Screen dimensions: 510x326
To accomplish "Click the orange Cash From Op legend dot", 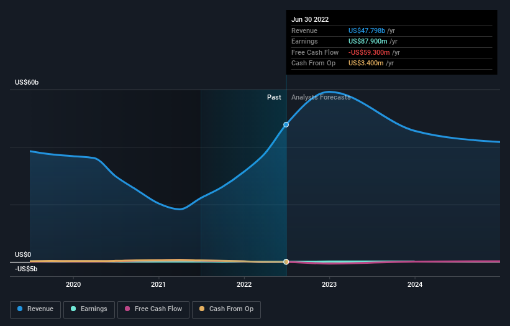I will [202, 309].
